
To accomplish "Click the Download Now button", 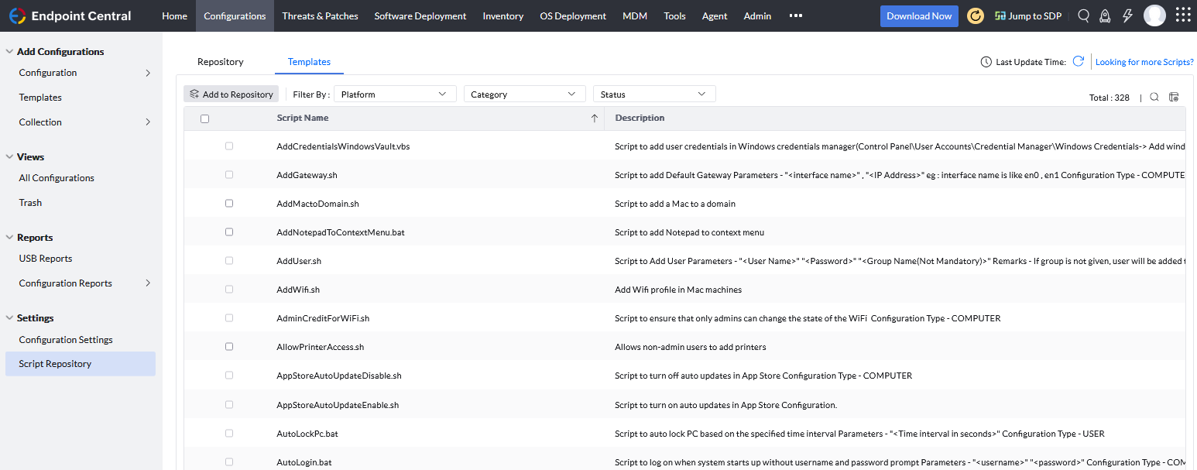I will (x=919, y=15).
